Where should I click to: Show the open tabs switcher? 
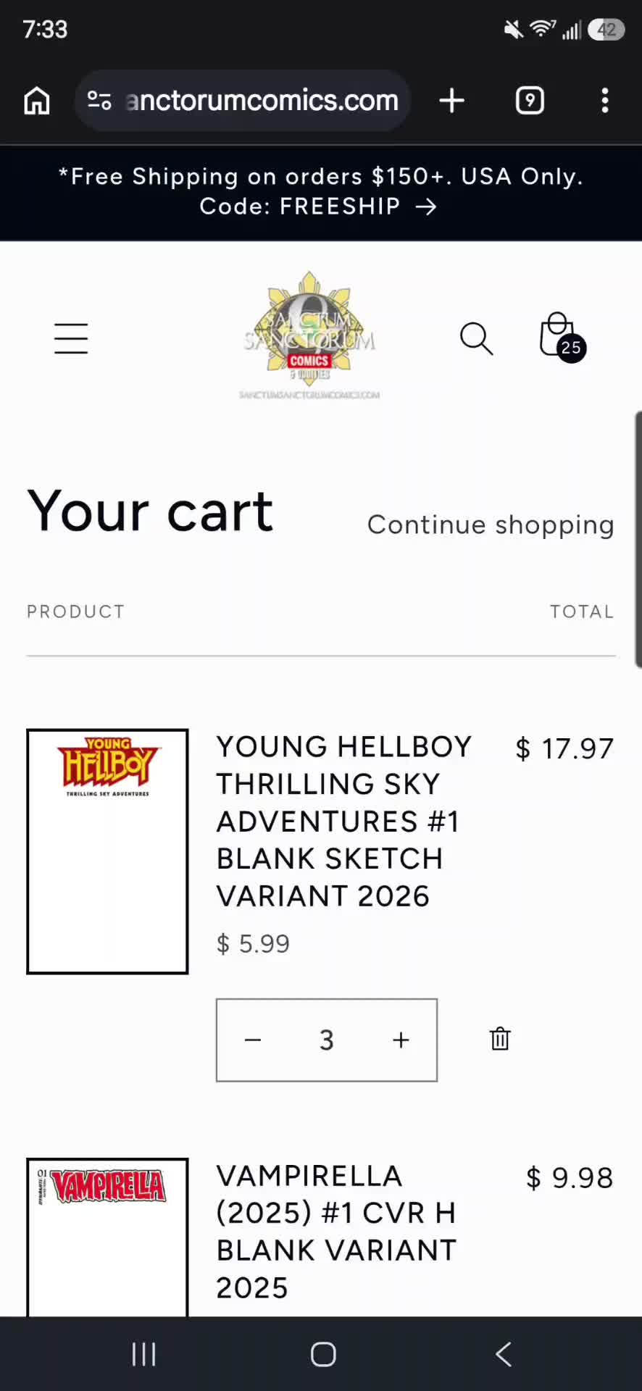(x=530, y=101)
